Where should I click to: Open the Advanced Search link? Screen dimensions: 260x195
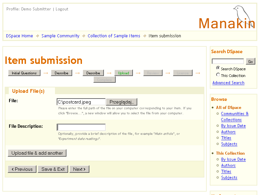tap(228, 83)
